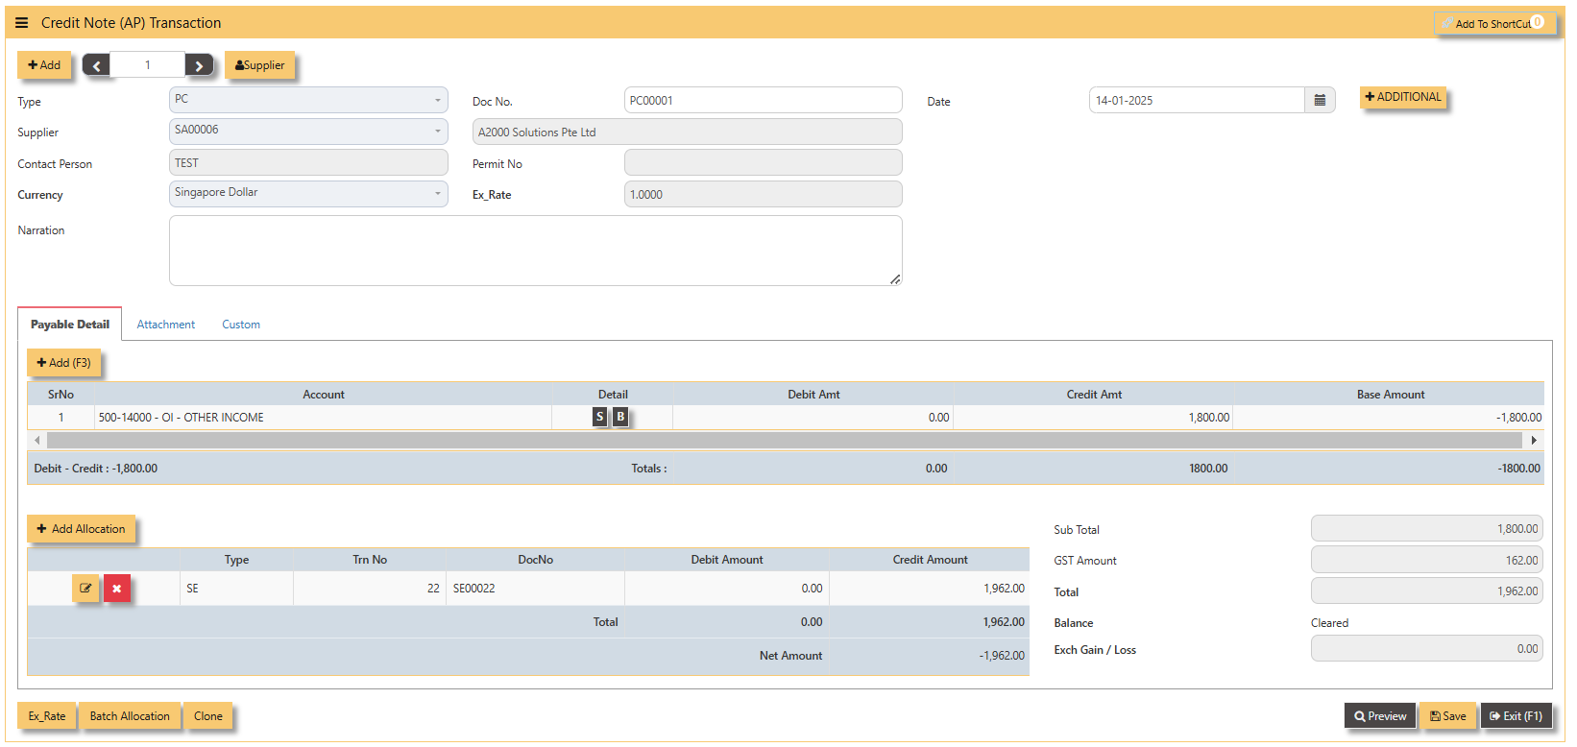Expand the Type dropdown

pyautogui.click(x=308, y=100)
